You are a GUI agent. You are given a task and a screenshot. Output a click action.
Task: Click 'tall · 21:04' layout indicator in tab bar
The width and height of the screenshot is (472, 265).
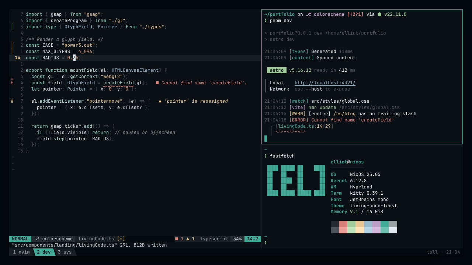coord(443,252)
